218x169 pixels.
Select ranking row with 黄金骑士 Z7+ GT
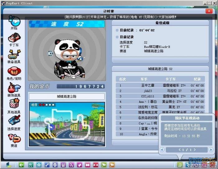point(160,101)
